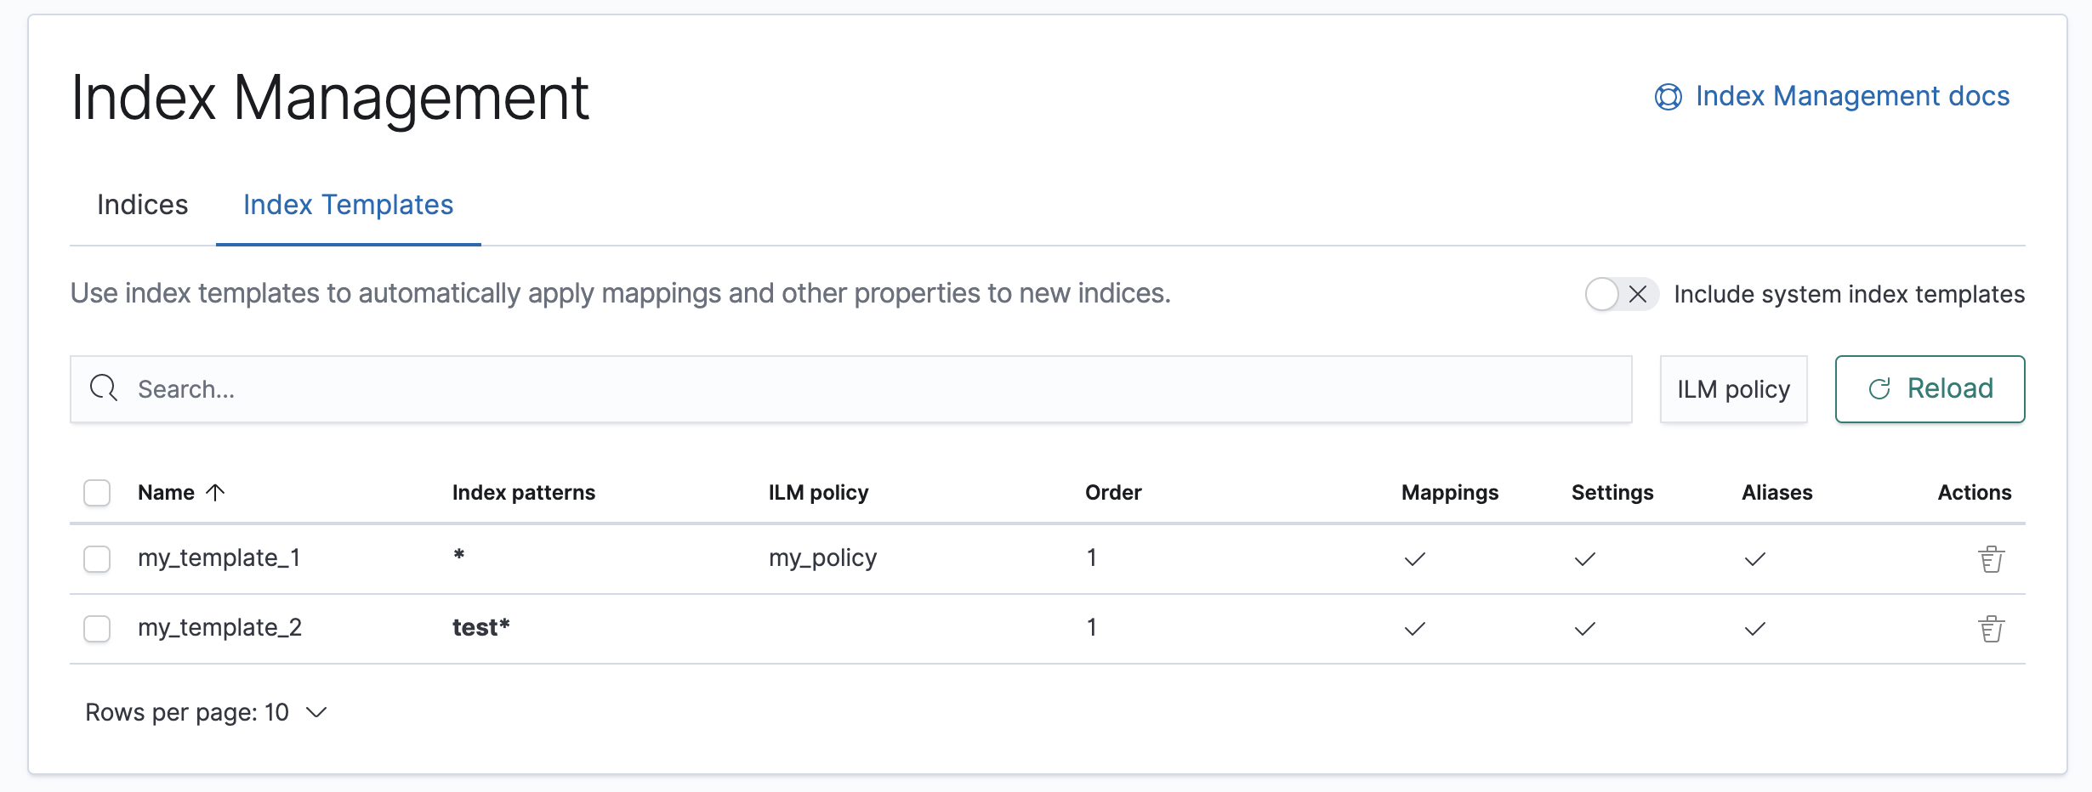Select the Index Templates tab
The height and width of the screenshot is (792, 2092).
pyautogui.click(x=348, y=205)
